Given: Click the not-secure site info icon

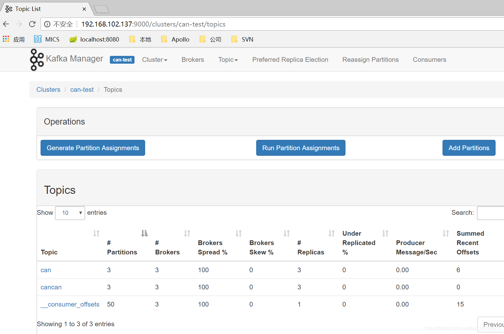Looking at the screenshot, I should (x=47, y=24).
